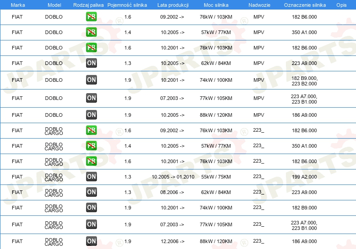Click 09.2002 -> in the DOBLO MPV row
356x249 pixels.
click(x=172, y=17)
